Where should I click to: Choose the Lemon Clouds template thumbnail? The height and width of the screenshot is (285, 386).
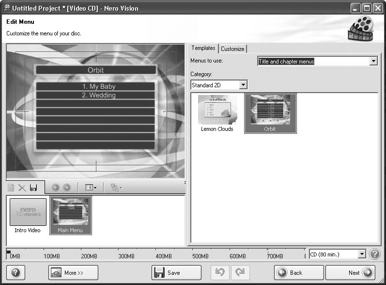tap(217, 113)
